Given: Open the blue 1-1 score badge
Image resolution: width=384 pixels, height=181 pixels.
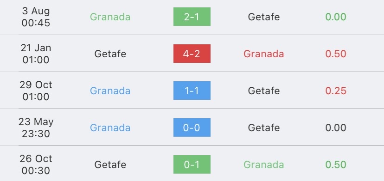Looking at the screenshot, I should [x=192, y=90].
